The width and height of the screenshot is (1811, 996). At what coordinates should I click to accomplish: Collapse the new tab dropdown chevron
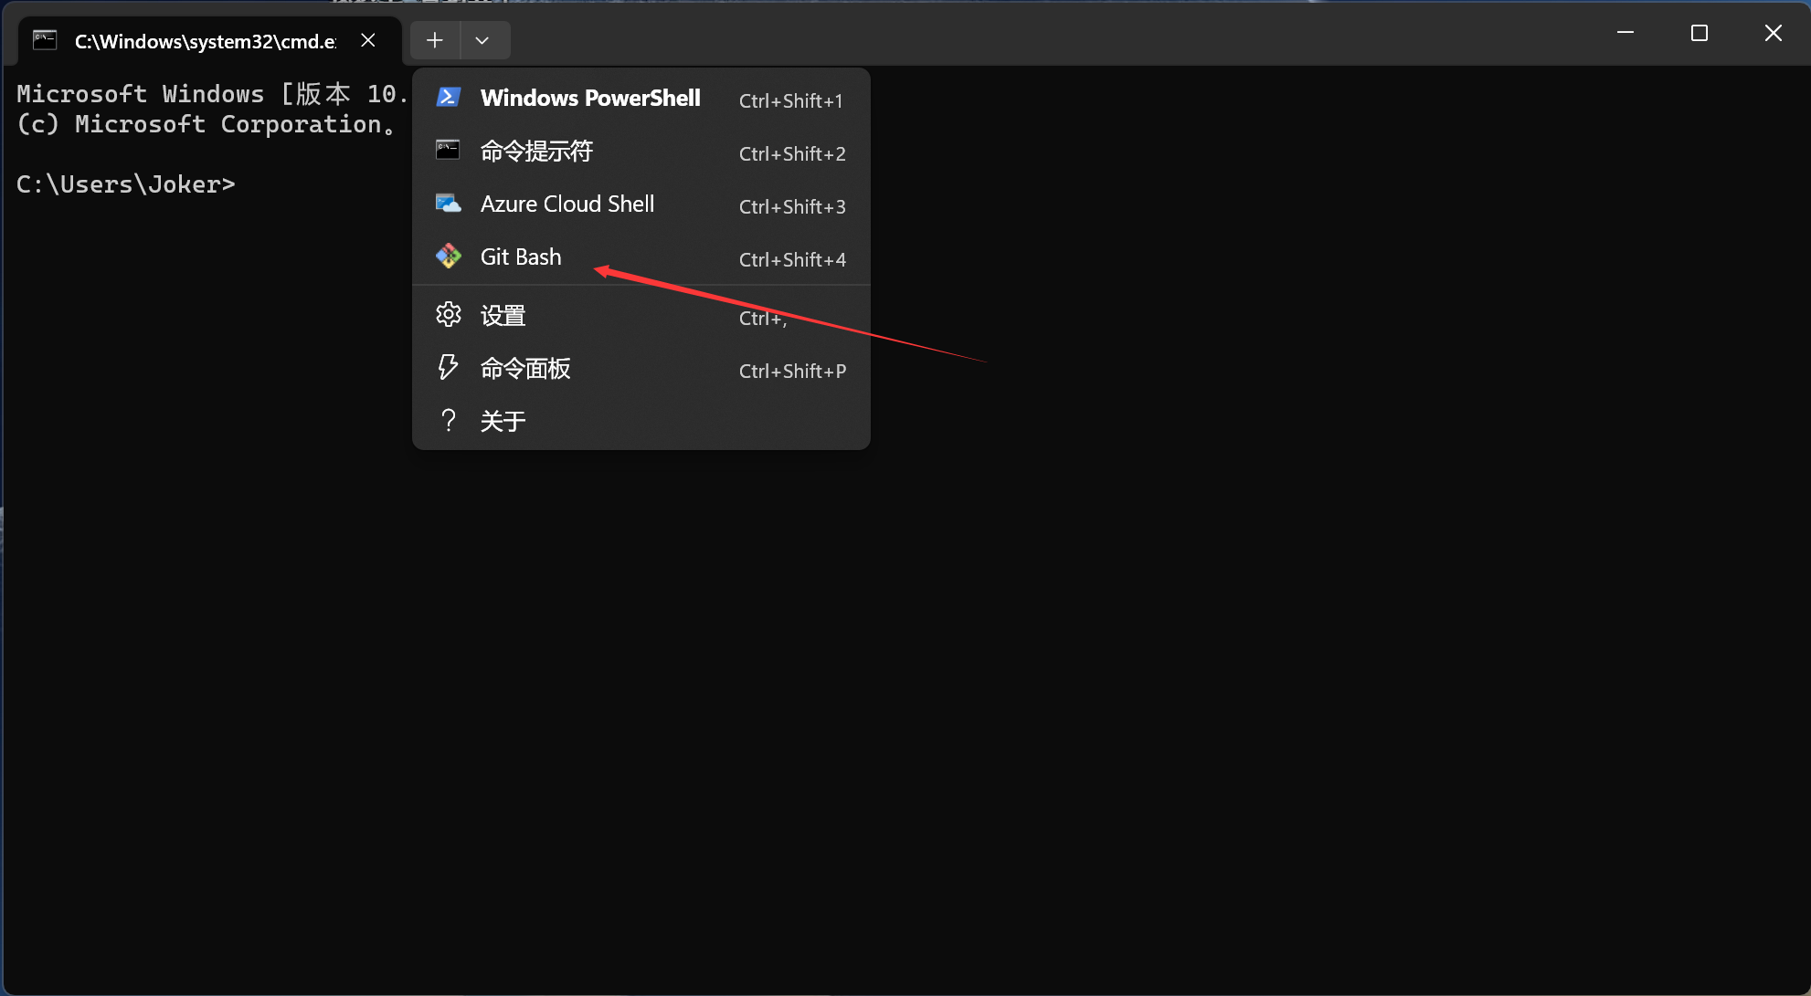(x=482, y=40)
